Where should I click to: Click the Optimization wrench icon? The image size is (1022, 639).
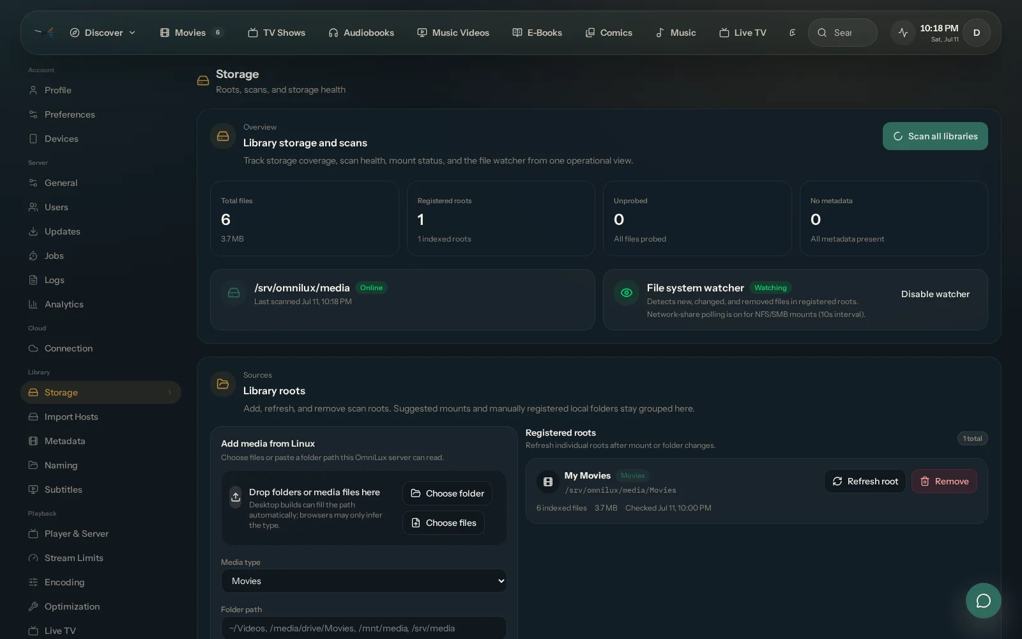33,606
